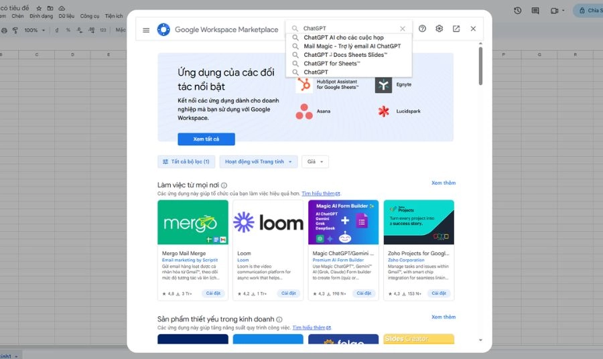Choose suggestion 'ChatGPT for Sheets'

click(349, 64)
